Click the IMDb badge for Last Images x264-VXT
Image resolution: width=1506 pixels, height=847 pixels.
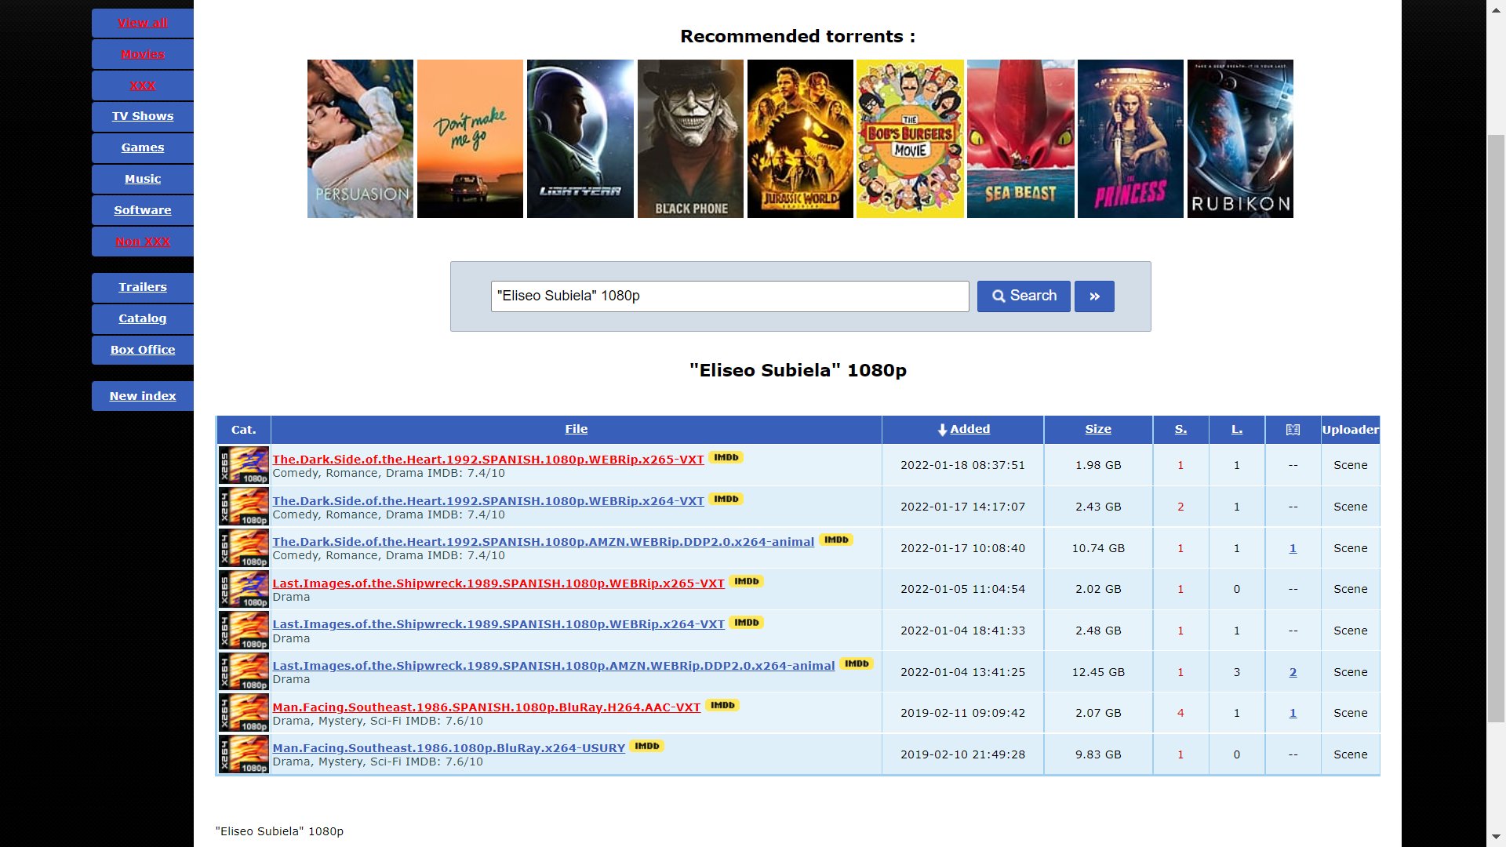pos(746,623)
